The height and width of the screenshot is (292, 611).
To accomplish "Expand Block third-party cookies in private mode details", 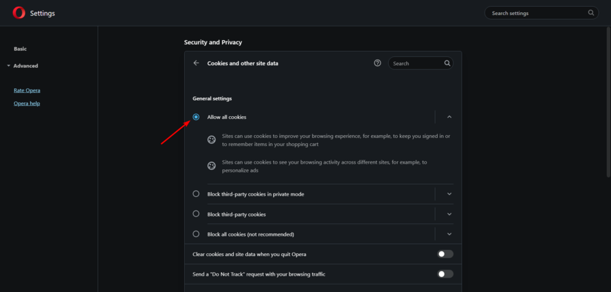I will (x=449, y=194).
